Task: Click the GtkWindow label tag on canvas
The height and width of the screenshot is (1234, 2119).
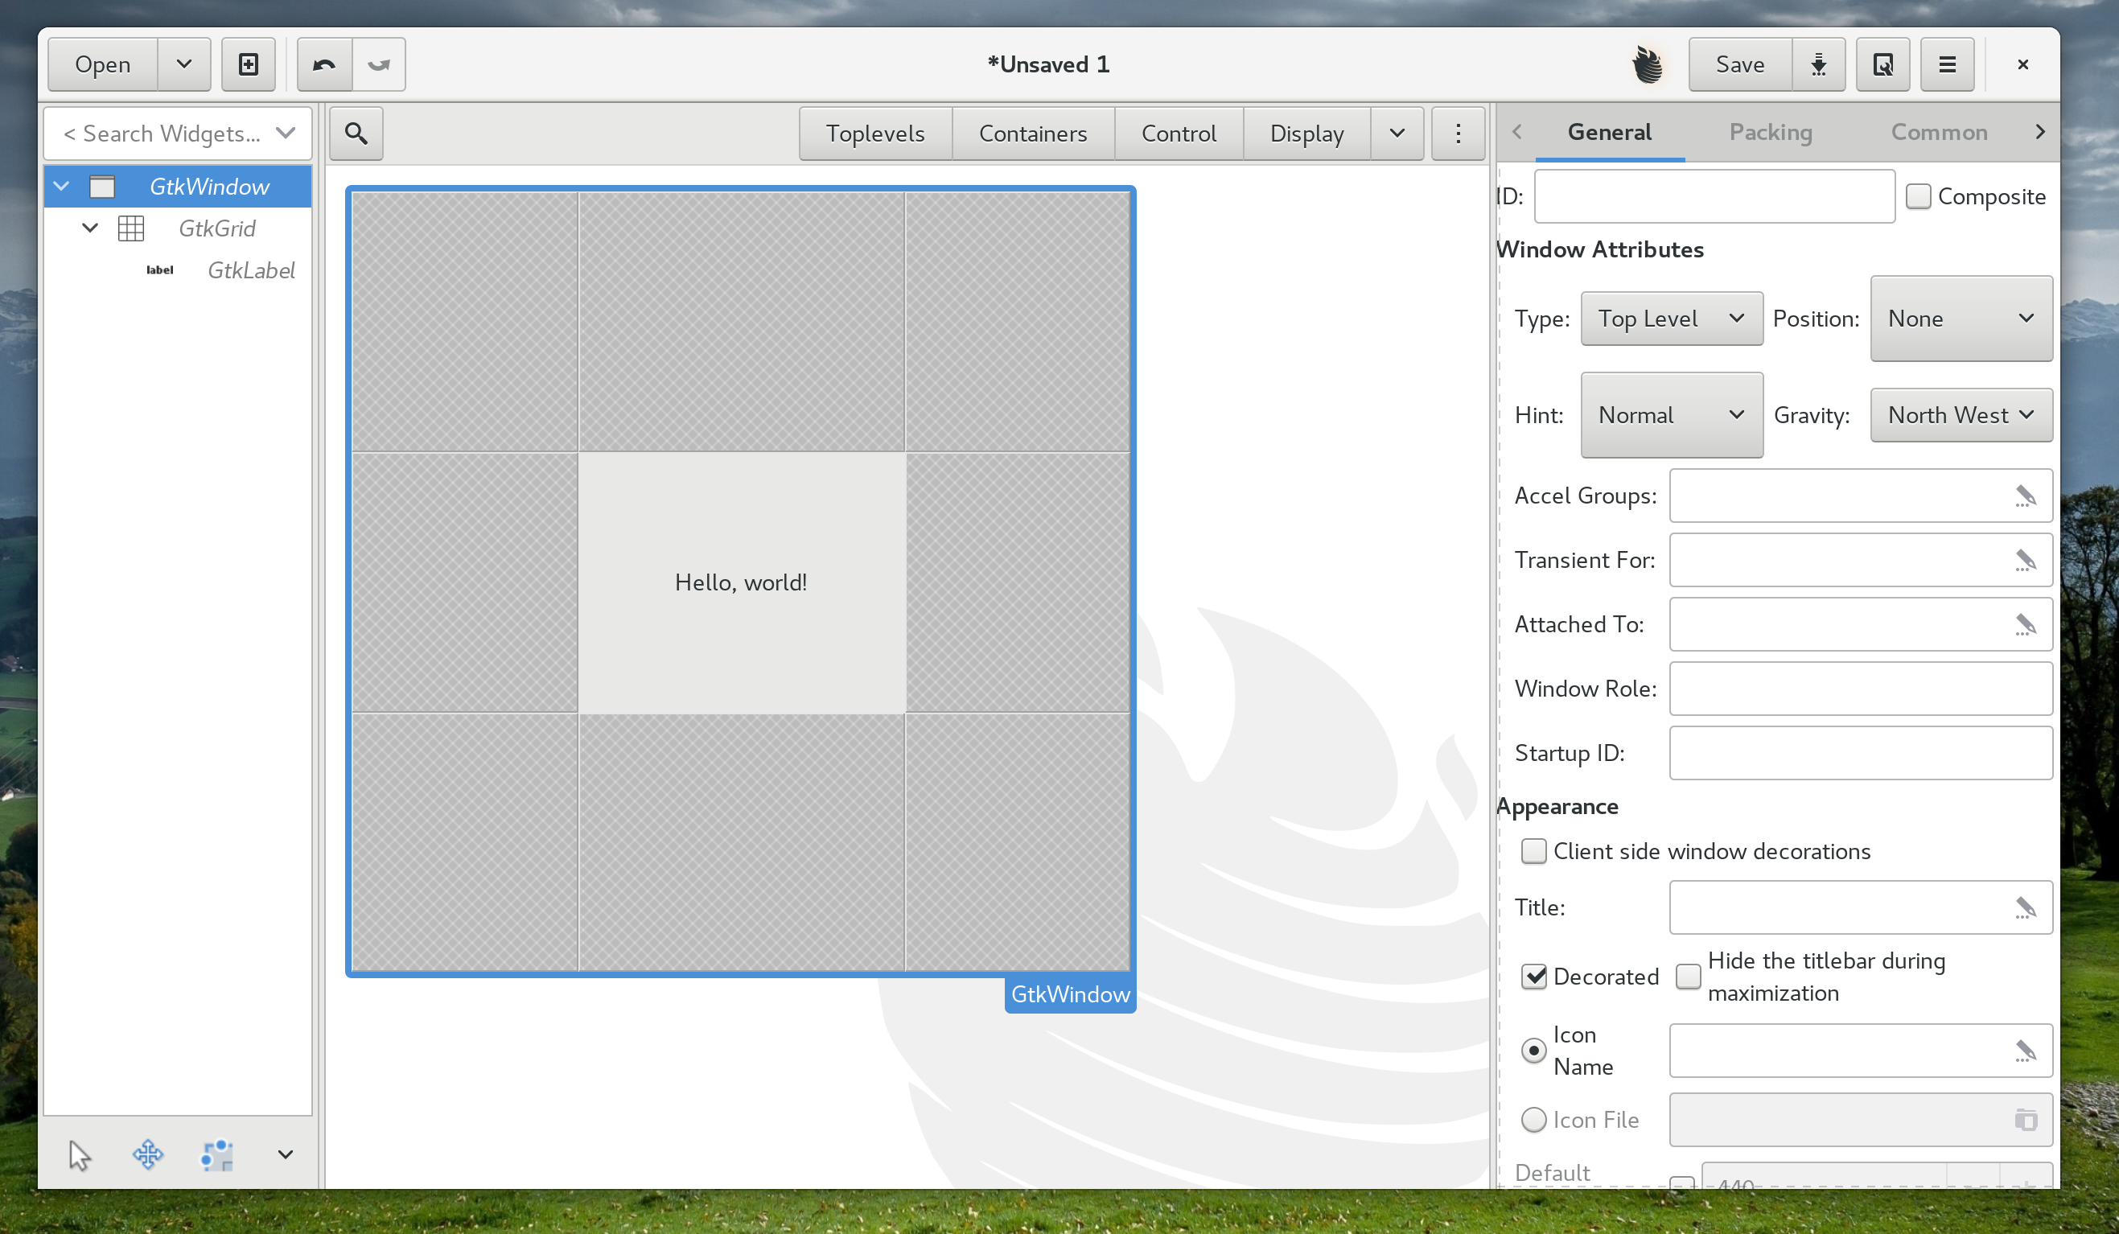Action: (1070, 994)
